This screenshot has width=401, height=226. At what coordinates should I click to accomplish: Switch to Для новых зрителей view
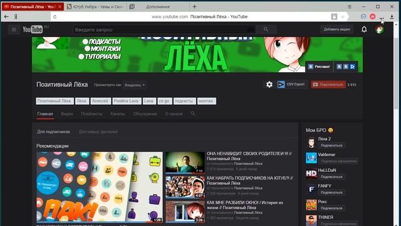tap(98, 132)
